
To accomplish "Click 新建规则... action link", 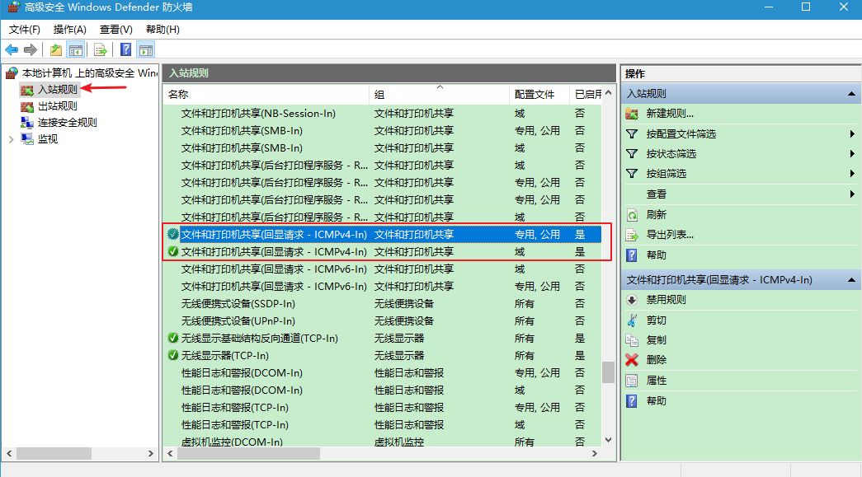I will (670, 114).
